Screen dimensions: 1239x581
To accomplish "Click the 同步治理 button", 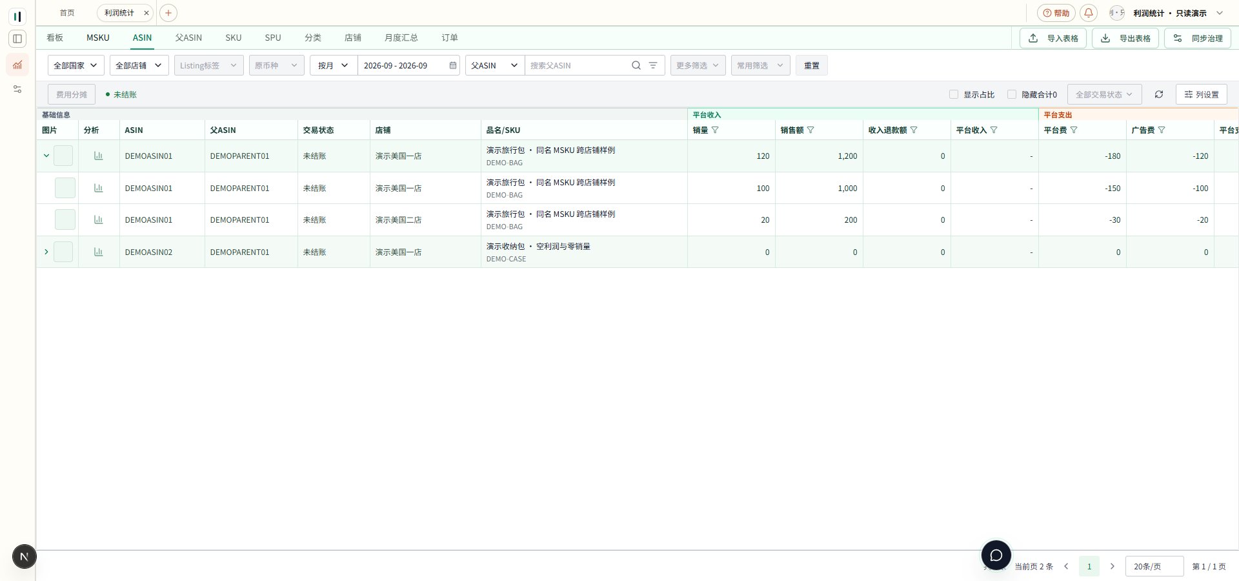I will pyautogui.click(x=1198, y=38).
